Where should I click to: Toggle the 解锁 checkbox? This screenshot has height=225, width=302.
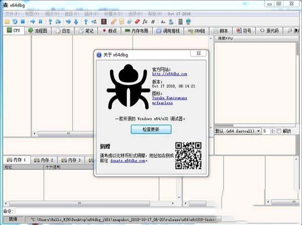[x=279, y=131]
